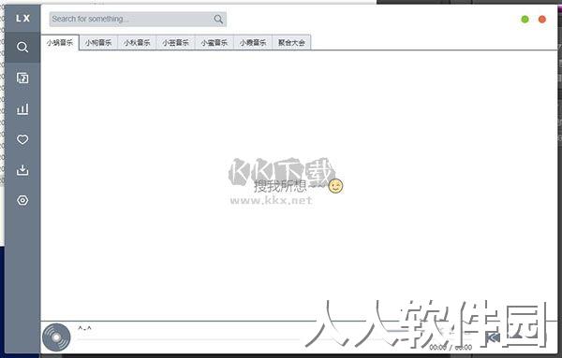
Task: Open the leaderboard chart page
Action: pos(22,108)
